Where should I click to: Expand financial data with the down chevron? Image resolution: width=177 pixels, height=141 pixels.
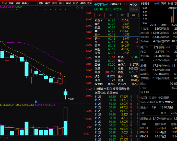click(x=161, y=44)
